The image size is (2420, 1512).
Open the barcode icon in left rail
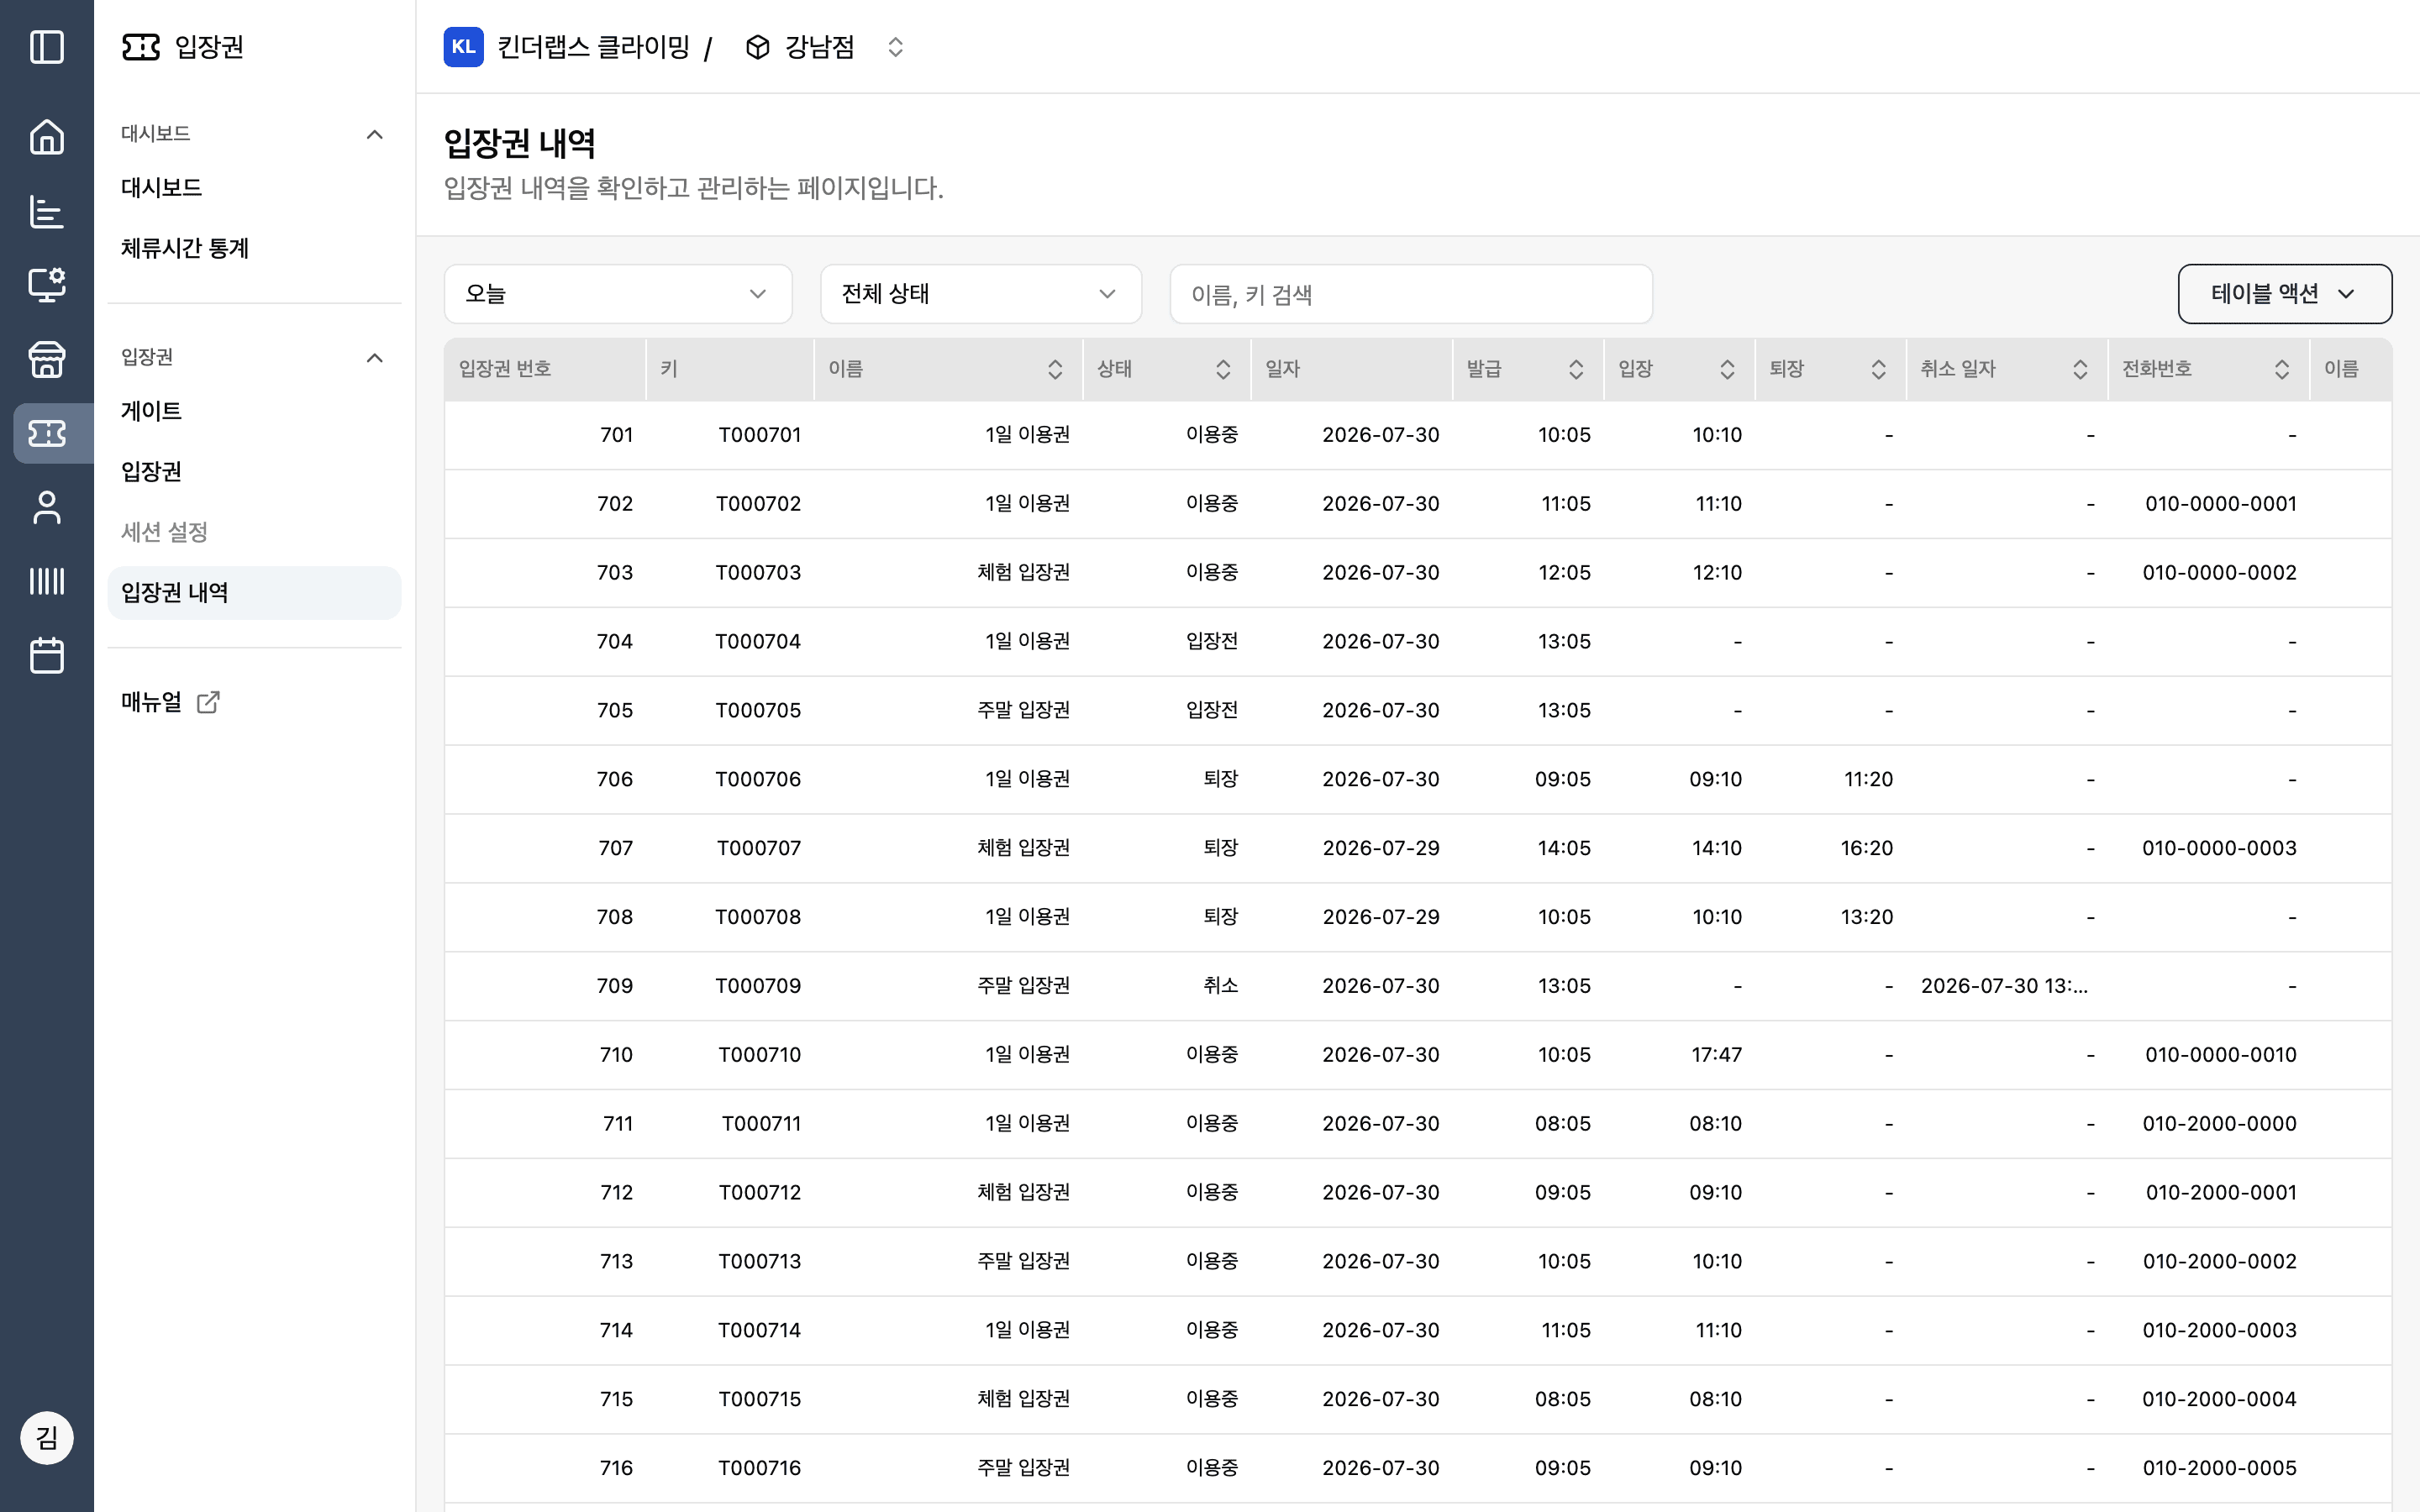47,581
